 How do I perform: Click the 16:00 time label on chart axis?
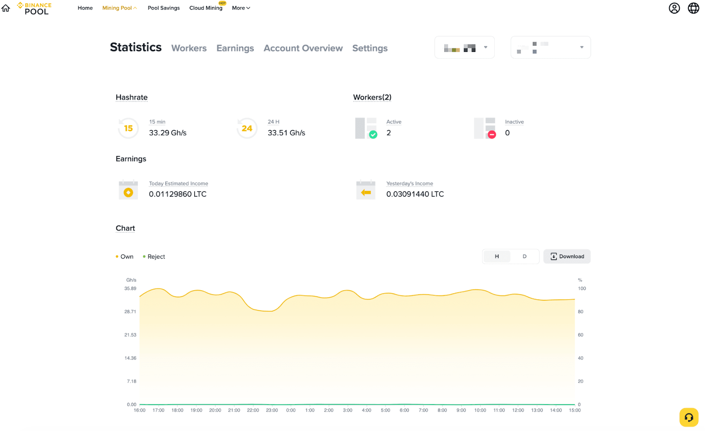pos(140,410)
